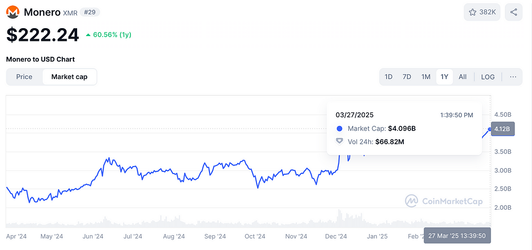Click the Aug '24 axis label
Screen dimensions: 532x250
pos(173,236)
